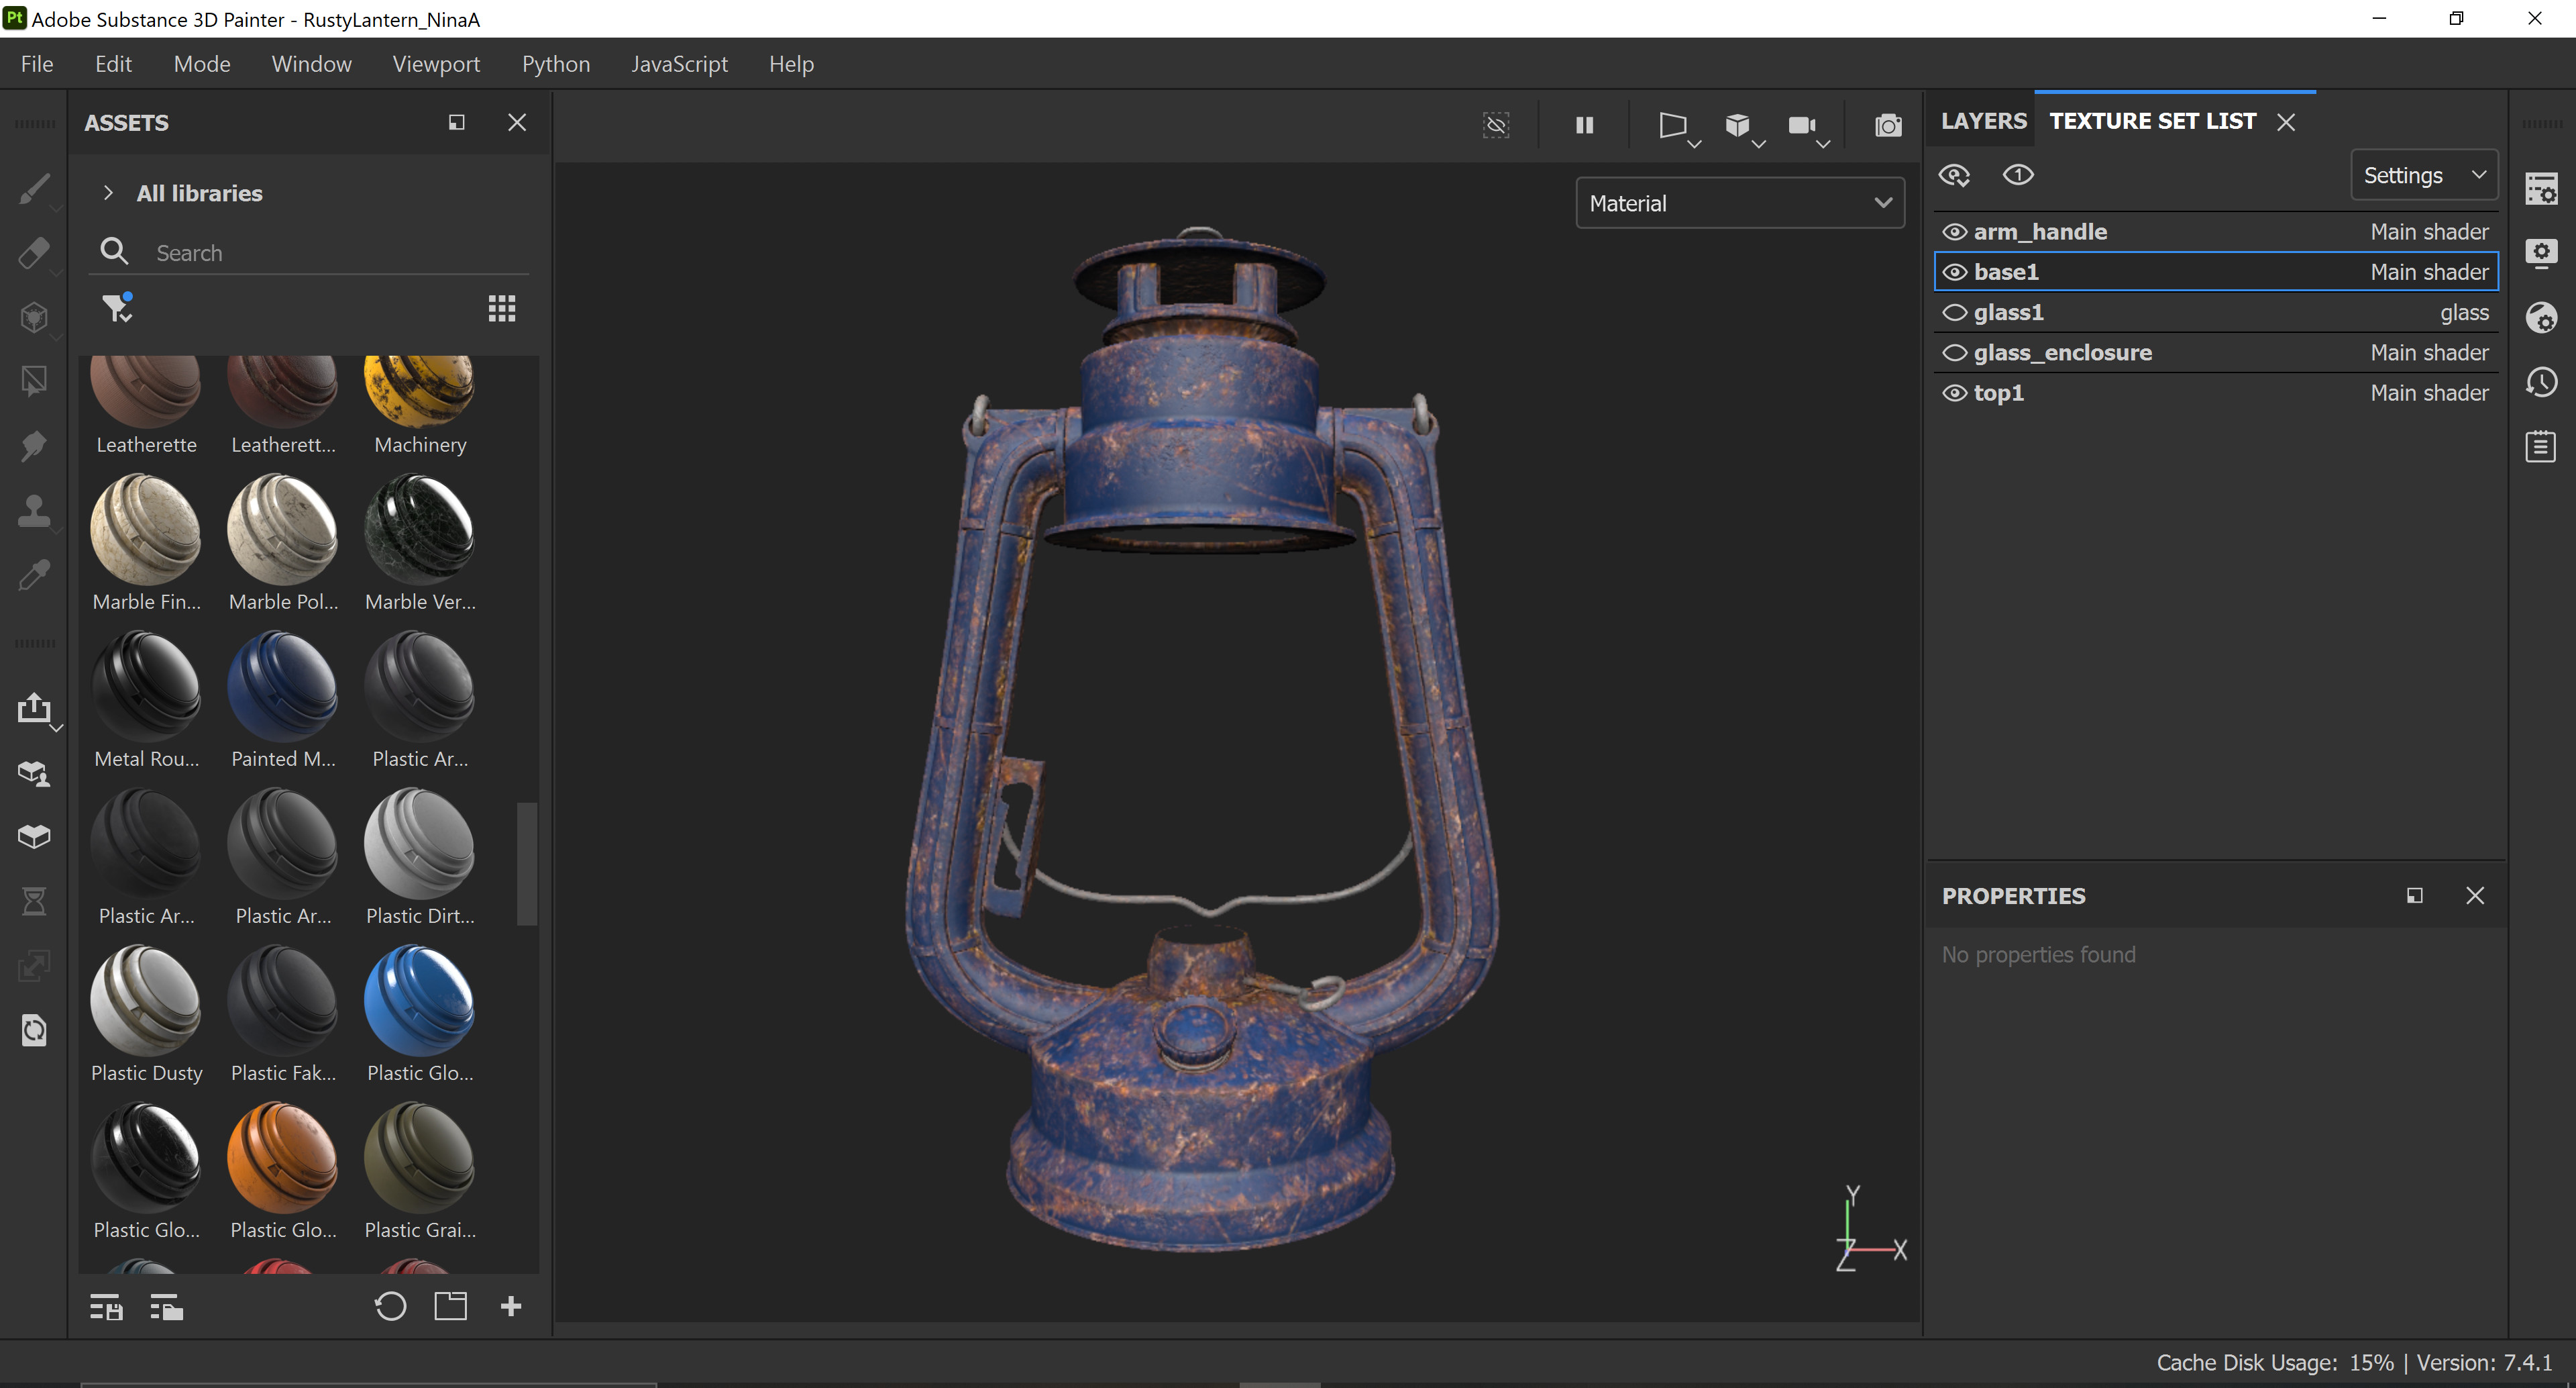Image resolution: width=2576 pixels, height=1388 pixels.
Task: Open the Help menu
Action: tap(791, 64)
